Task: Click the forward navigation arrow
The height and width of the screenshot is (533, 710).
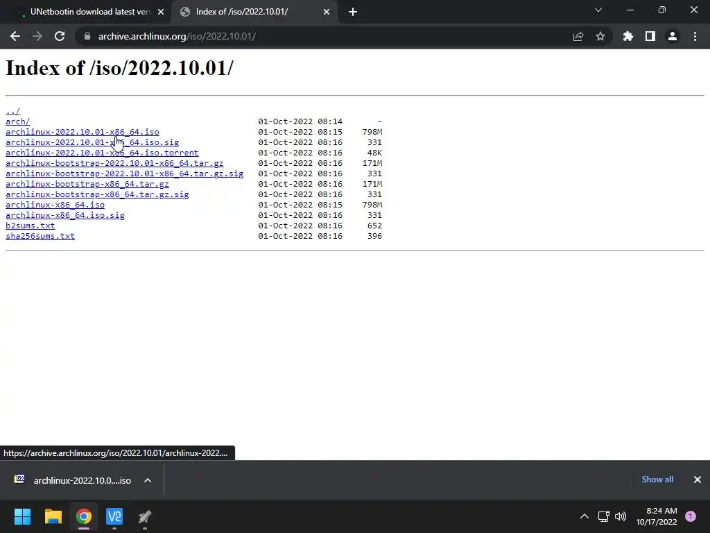Action: (x=37, y=36)
